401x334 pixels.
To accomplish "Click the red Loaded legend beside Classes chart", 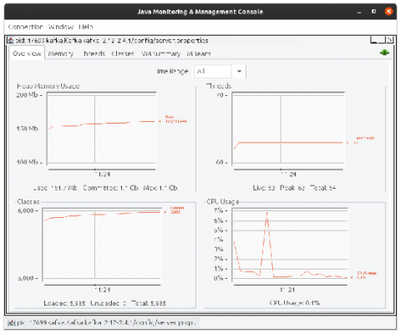I will [177, 210].
